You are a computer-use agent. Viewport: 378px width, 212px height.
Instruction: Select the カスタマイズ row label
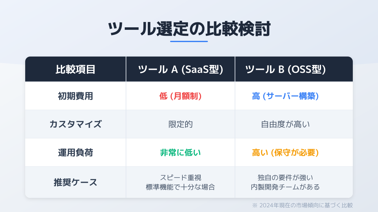[76, 124]
